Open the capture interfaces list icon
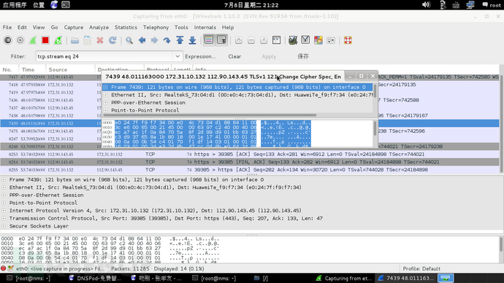 [8, 40]
